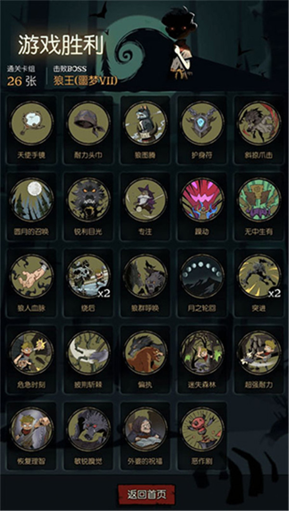Open the 偏执 wolf and bear card
The image size is (289, 511).
[x=146, y=353]
